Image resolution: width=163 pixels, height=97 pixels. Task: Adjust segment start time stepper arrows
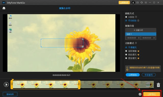click(139, 38)
